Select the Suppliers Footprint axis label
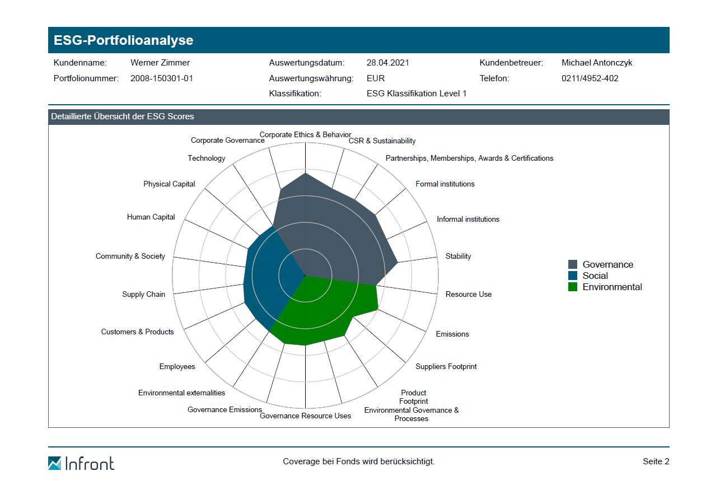This screenshot has height=485, width=720. pyautogui.click(x=446, y=367)
